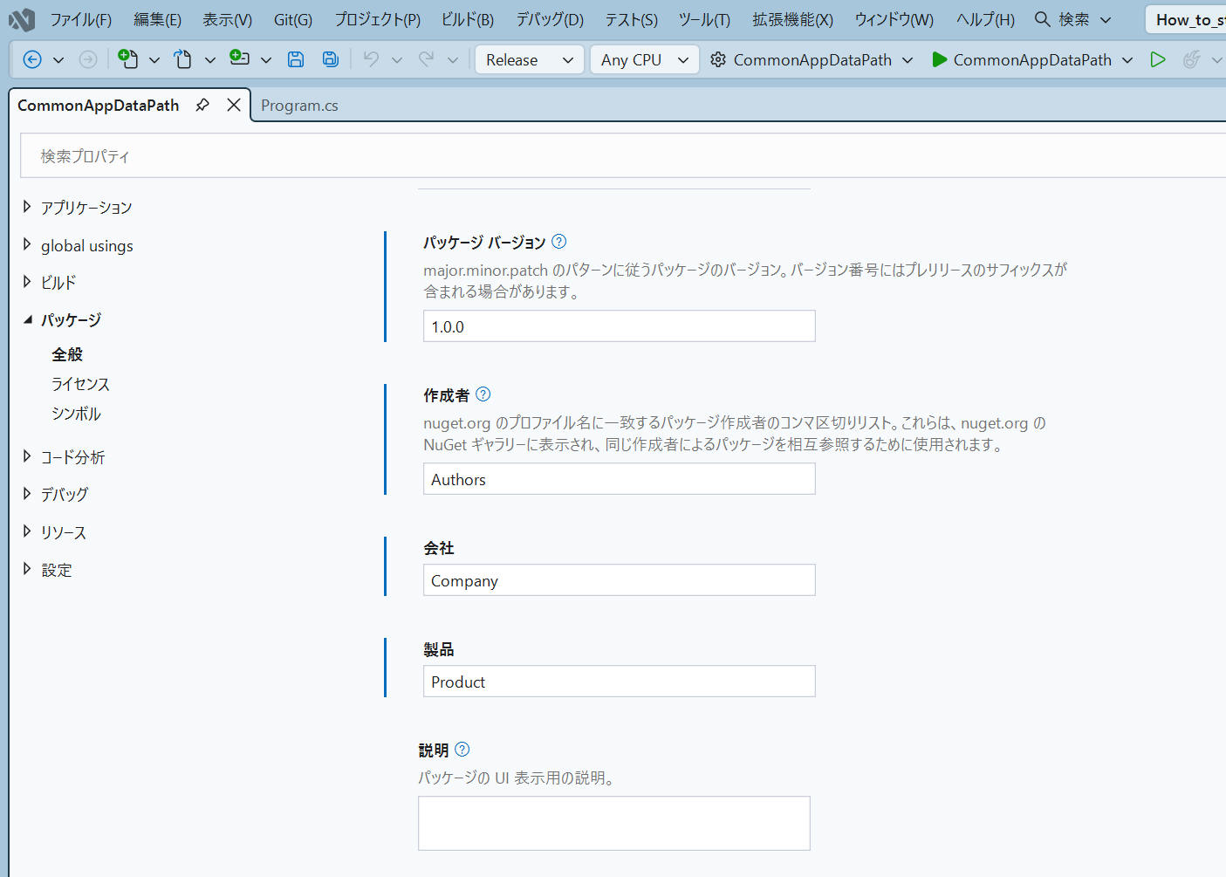1226x877 pixels.
Task: Click the outlined start without debugging icon
Action: click(1158, 59)
